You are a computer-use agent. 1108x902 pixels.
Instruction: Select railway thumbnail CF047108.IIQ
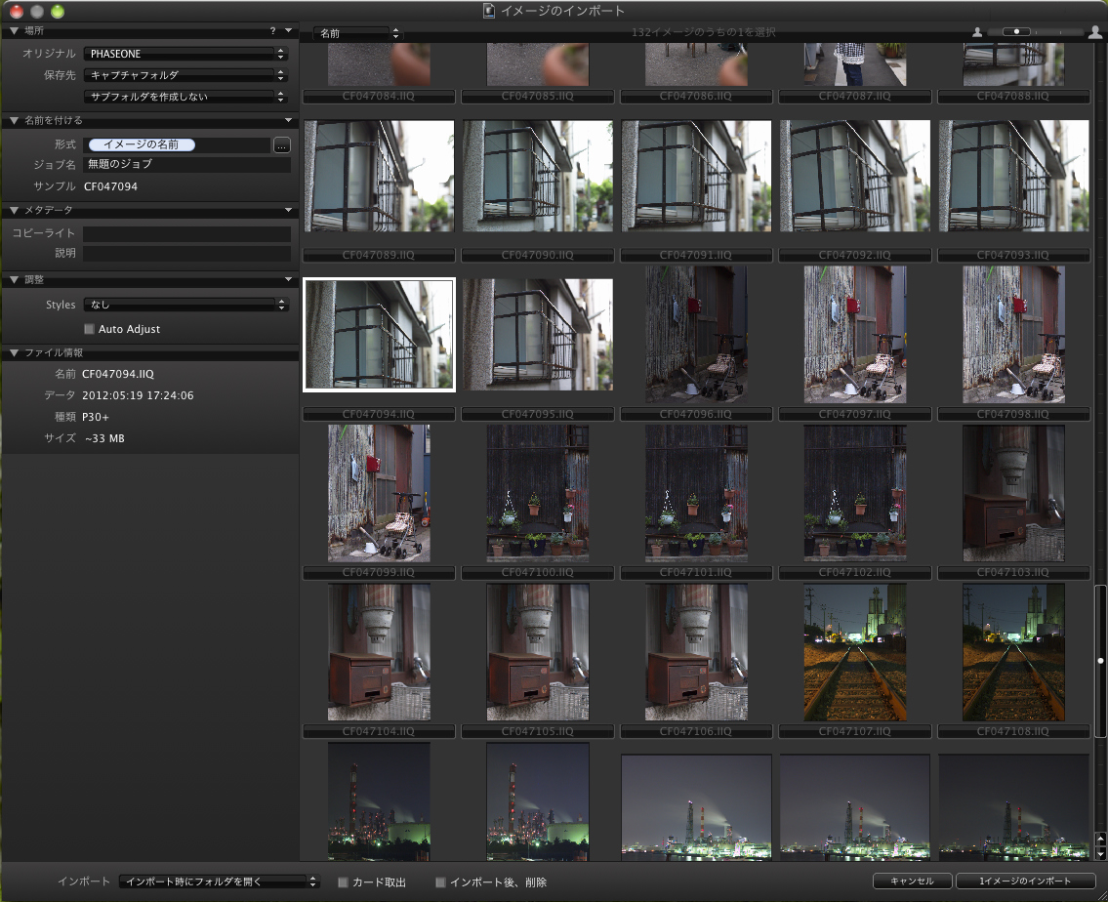[x=1013, y=652]
